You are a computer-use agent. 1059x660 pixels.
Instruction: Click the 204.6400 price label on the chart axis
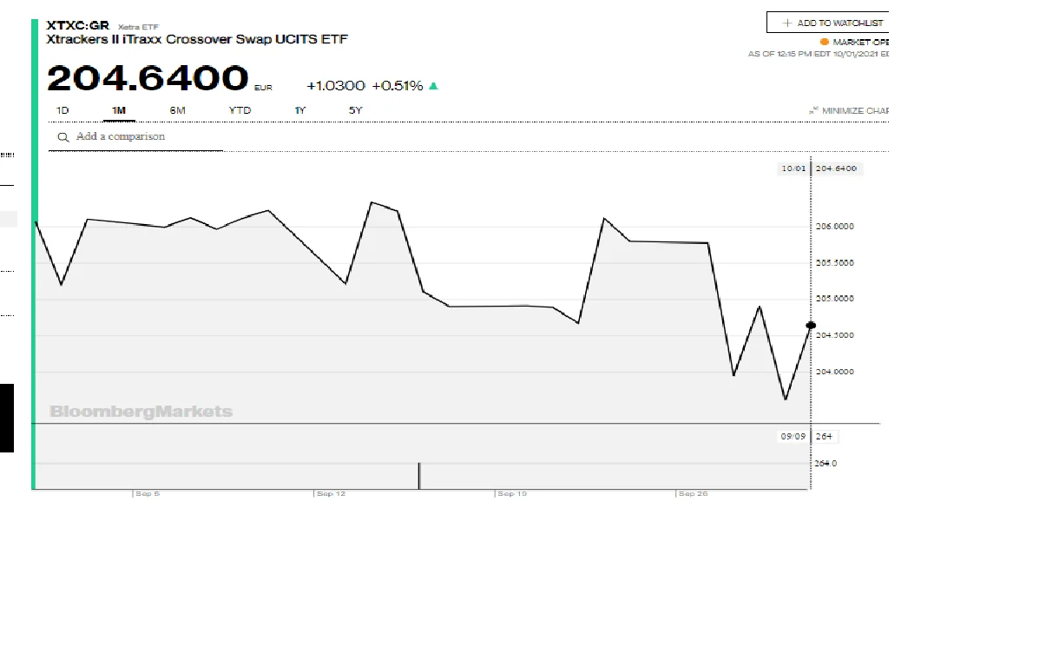coord(837,168)
